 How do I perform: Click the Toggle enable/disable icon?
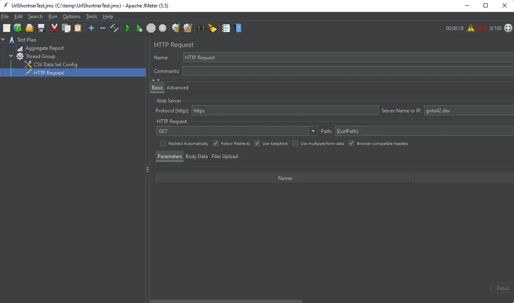[114, 28]
